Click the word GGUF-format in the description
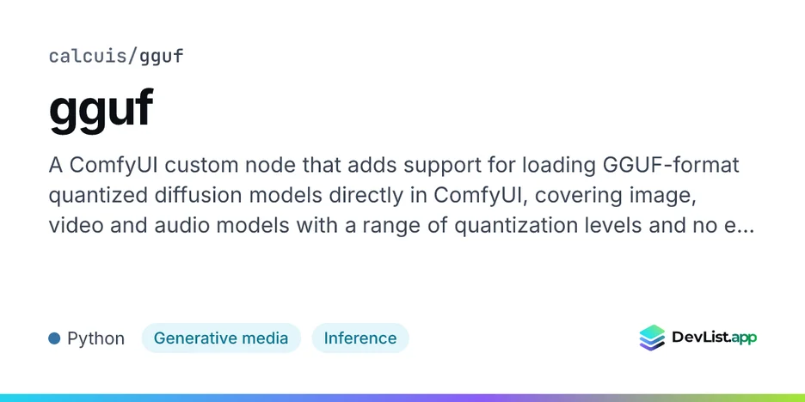 click(671, 165)
